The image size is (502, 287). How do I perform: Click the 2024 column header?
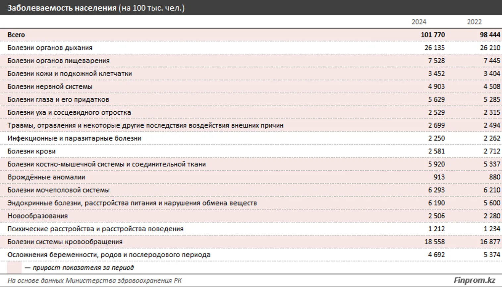418,22
